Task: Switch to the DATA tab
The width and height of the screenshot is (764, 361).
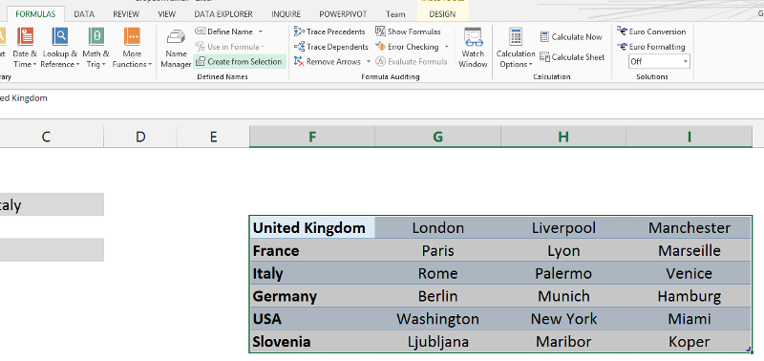Action: pos(84,14)
